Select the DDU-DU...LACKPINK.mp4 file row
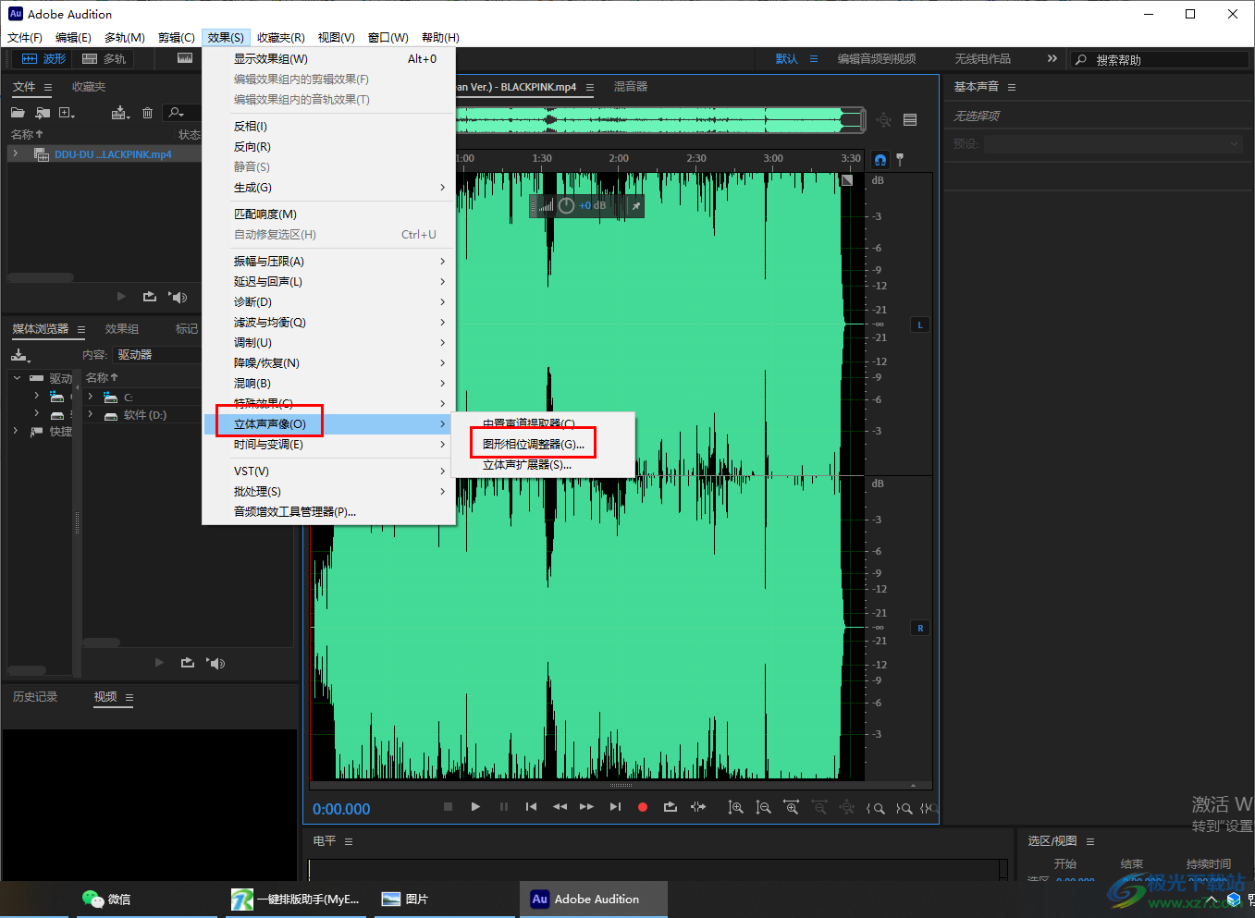This screenshot has height=918, width=1255. [x=105, y=154]
